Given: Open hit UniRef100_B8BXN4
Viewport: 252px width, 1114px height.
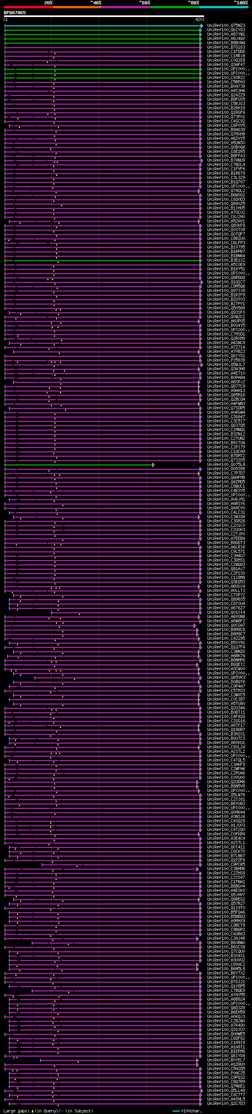Looking at the screenshot, I should pyautogui.click(x=226, y=43).
